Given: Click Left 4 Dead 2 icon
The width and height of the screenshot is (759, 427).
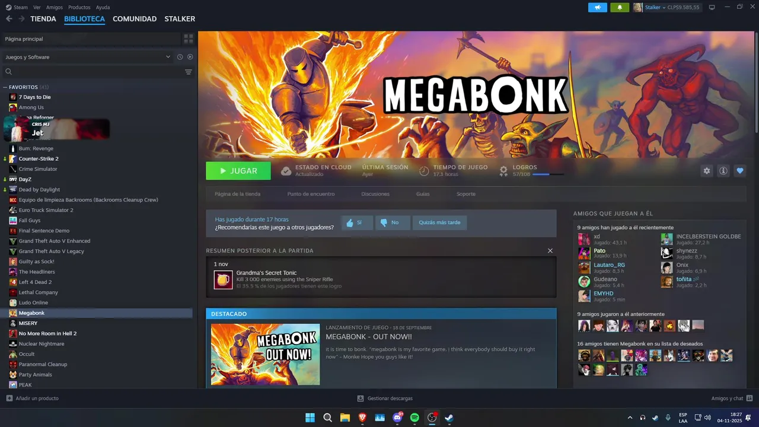Looking at the screenshot, I should (x=13, y=282).
